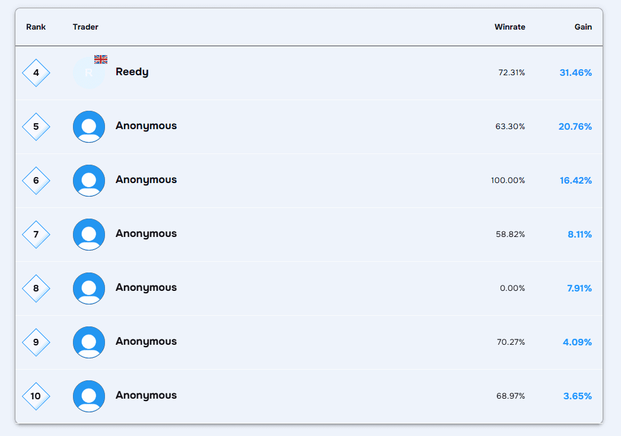621x436 pixels.
Task: Click the diamond badge for rank 10
Action: click(x=36, y=396)
